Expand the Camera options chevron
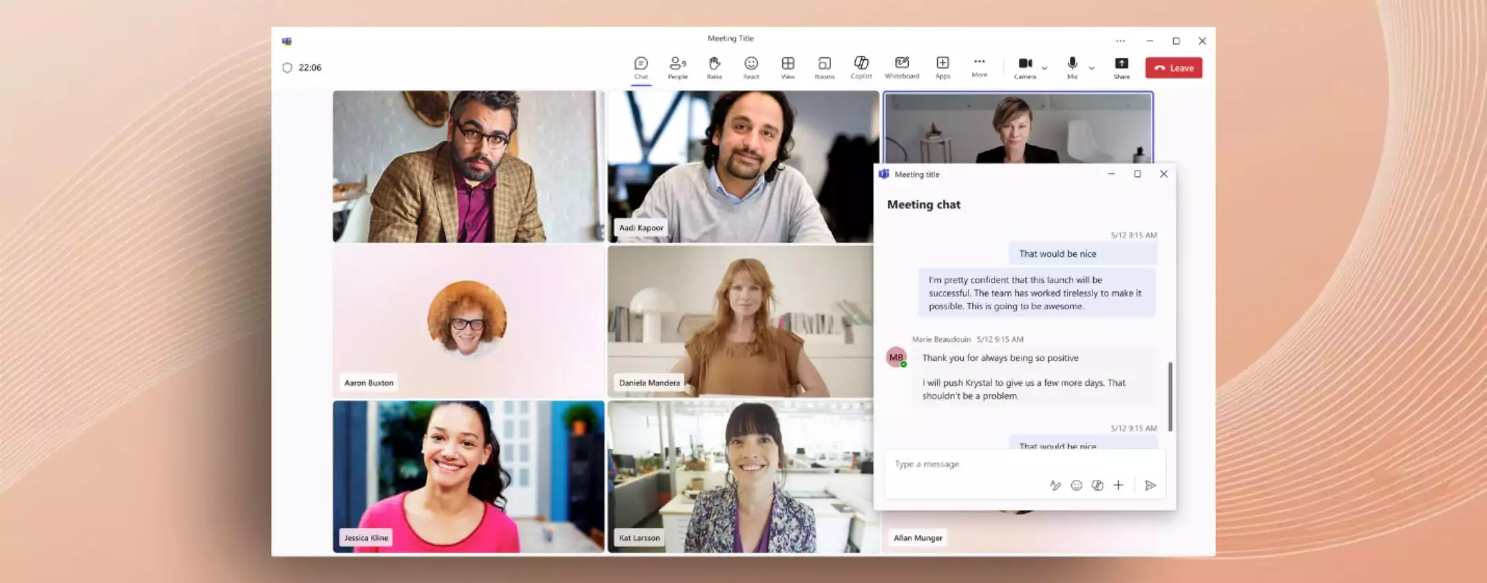This screenshot has height=583, width=1487. click(1044, 68)
